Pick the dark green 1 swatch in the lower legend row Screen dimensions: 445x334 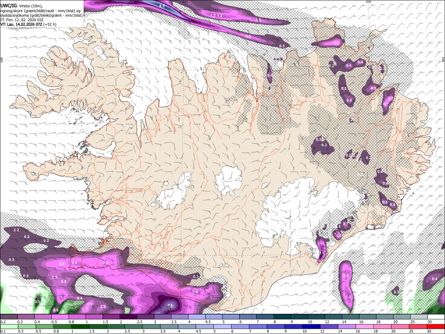coord(80,326)
